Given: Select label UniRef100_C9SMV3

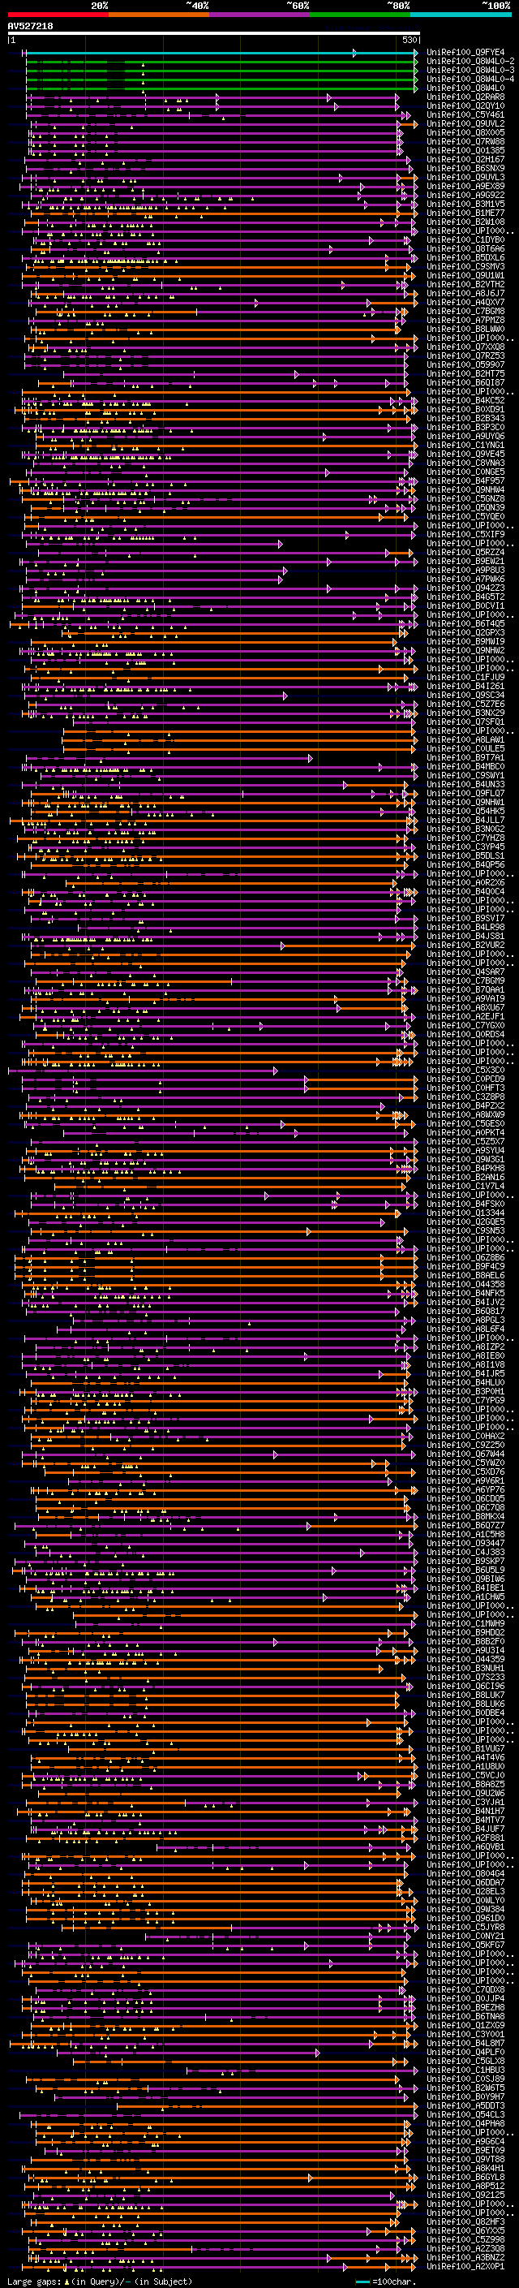Looking at the screenshot, I should click(465, 267).
